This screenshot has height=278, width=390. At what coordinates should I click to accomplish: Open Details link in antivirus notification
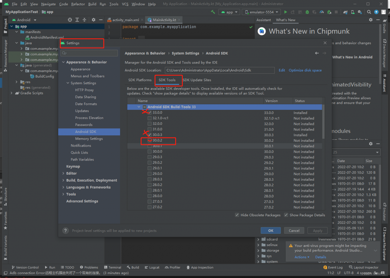(x=321, y=257)
